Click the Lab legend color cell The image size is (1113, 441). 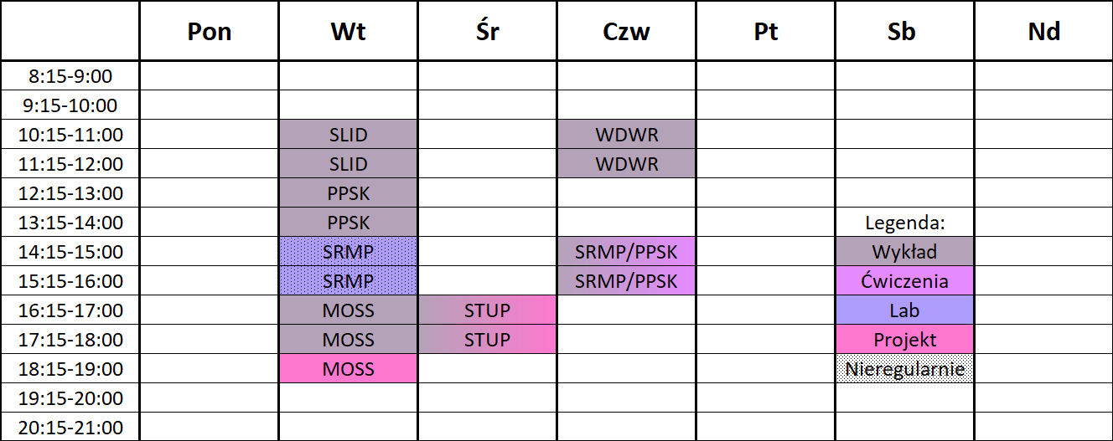(904, 310)
